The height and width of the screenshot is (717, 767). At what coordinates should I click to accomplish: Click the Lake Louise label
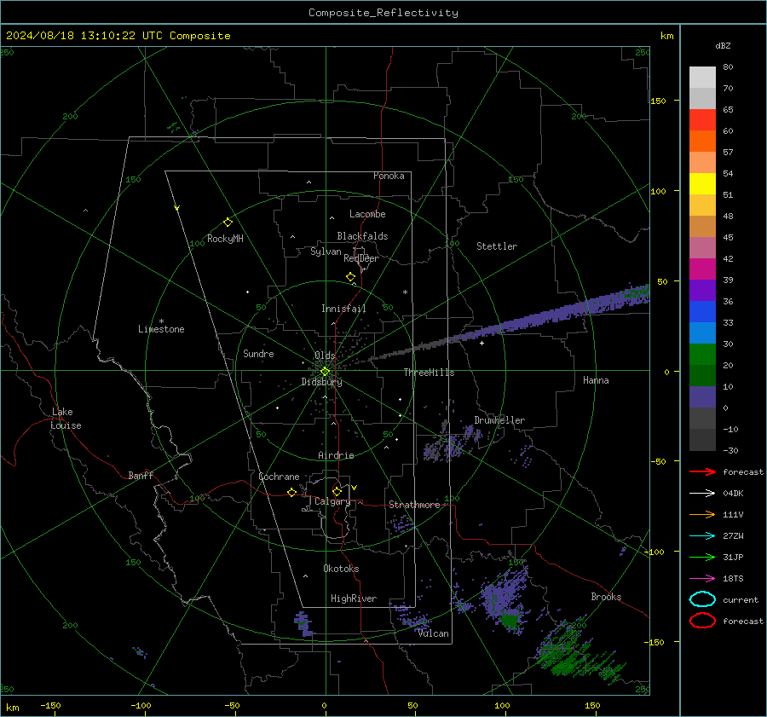66,419
